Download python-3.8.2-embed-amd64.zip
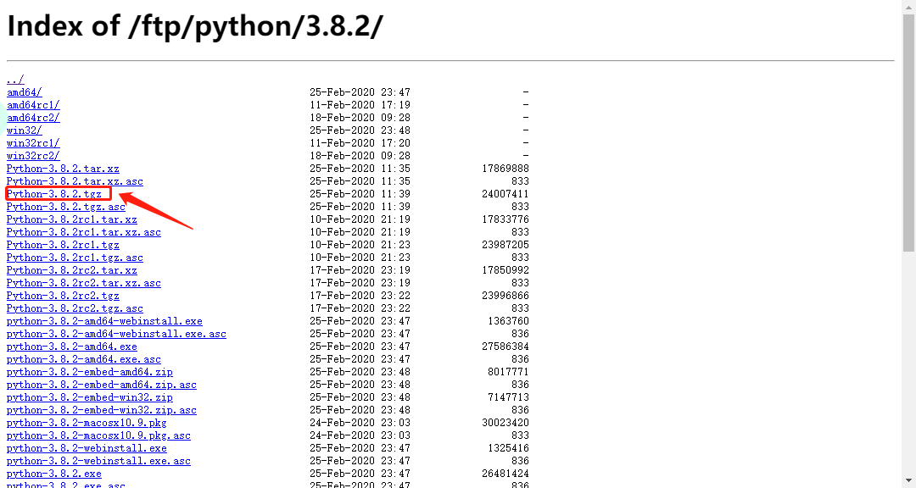The image size is (916, 488). 90,373
